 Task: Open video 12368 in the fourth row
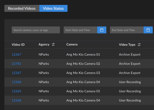tap(17, 82)
